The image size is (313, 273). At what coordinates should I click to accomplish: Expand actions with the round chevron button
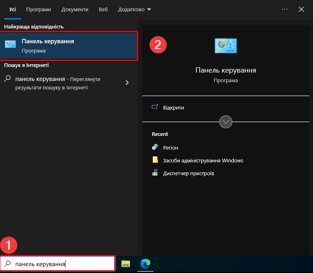[226, 121]
